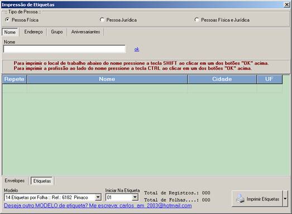Sort by the Nome column header
Viewport: 292px width, 214px height.
point(107,79)
